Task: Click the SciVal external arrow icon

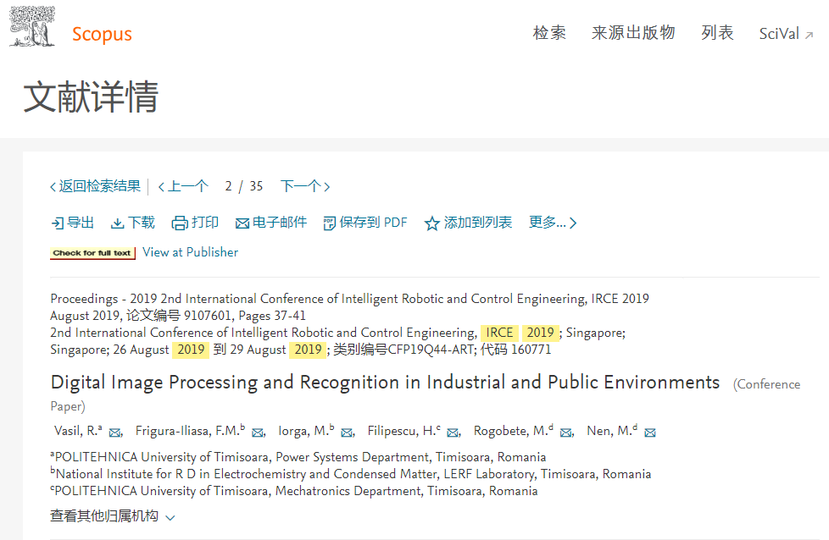Action: (x=809, y=36)
